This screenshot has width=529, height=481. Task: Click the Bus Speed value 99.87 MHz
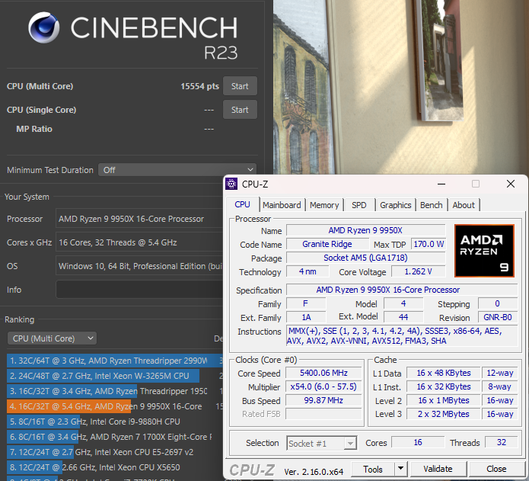[323, 400]
